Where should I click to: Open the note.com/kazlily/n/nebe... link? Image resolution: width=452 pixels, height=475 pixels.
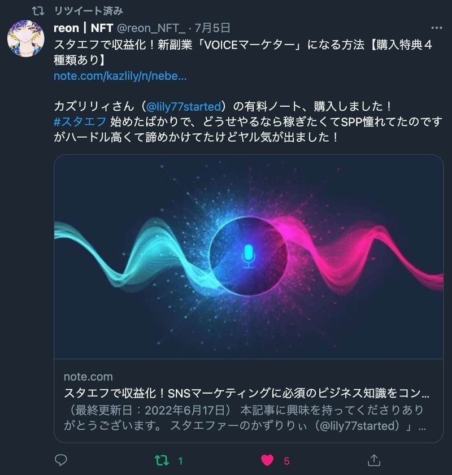(120, 76)
